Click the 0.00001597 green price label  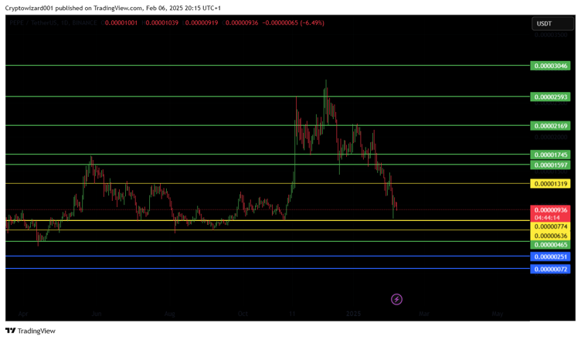pos(551,165)
